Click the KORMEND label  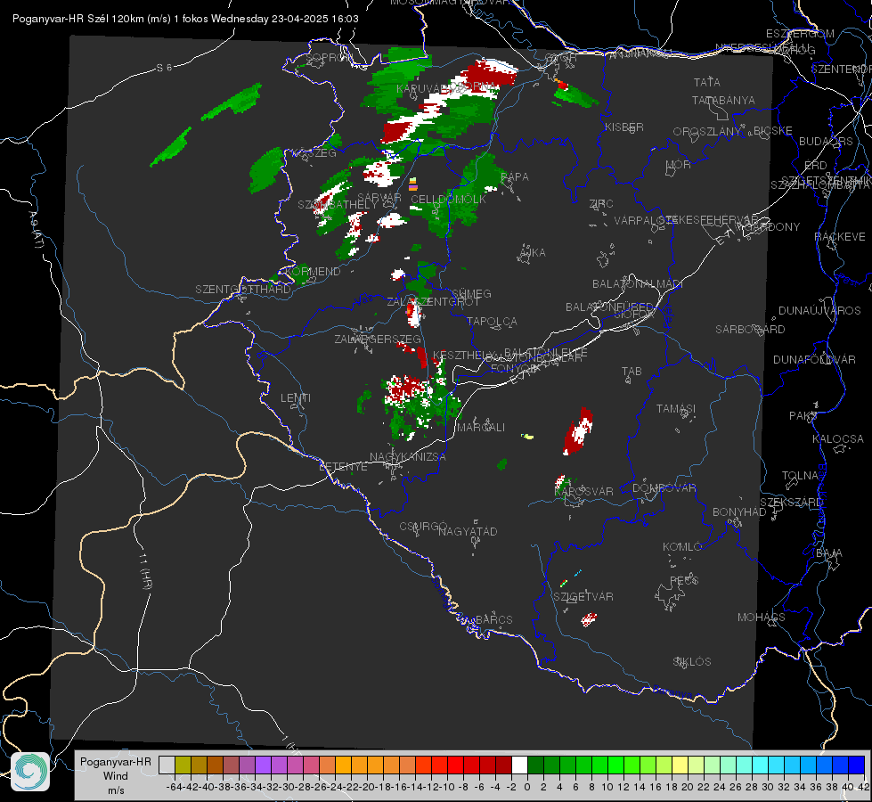[x=313, y=272]
